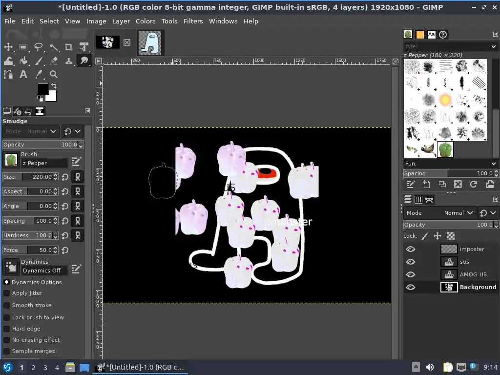The image size is (500, 375).
Task: Select the Color Picker tool
Action: click(39, 74)
